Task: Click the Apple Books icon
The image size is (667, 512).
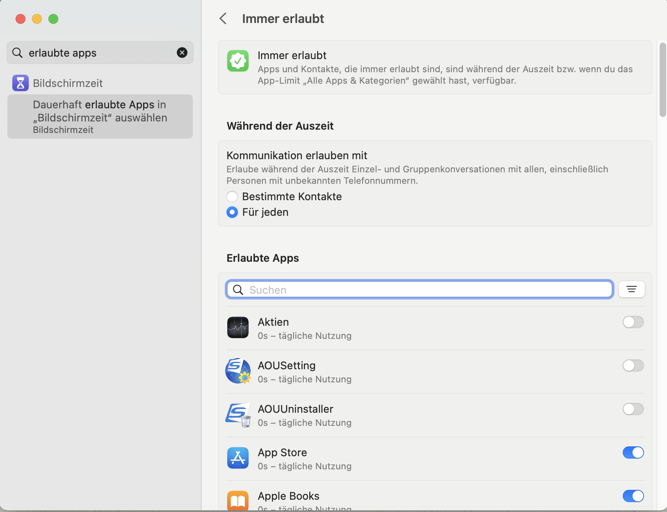Action: (238, 501)
